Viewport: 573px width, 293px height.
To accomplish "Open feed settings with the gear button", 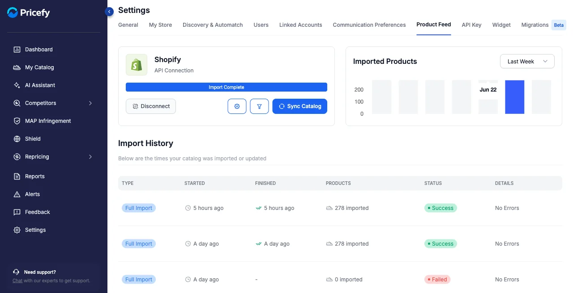I will pos(237,106).
